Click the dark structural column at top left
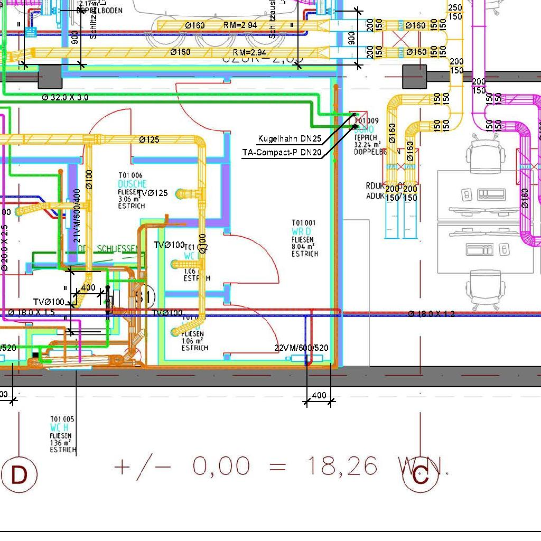Image resolution: width=541 pixels, height=541 pixels. tap(50, 77)
